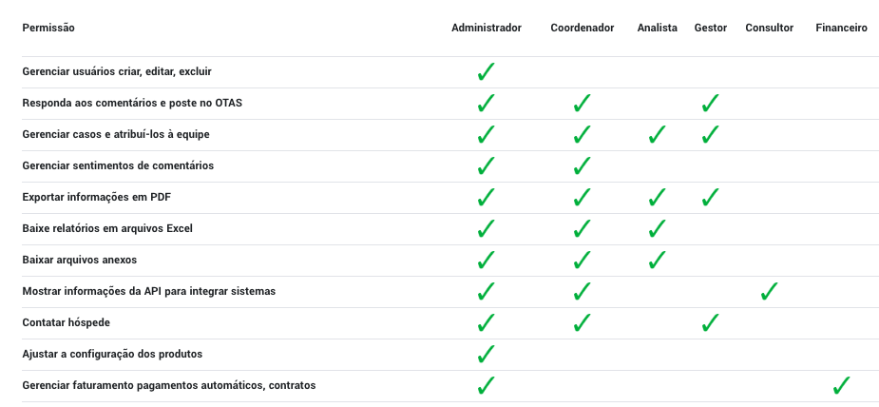Viewport: 879px width, 407px height.
Task: Click Administrador checkmark for Gerenciar usuários row
Action: pyautogui.click(x=486, y=71)
